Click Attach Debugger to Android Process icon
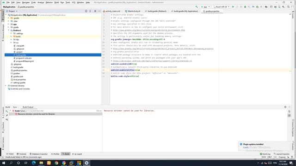 pyautogui.click(x=257, y=7)
